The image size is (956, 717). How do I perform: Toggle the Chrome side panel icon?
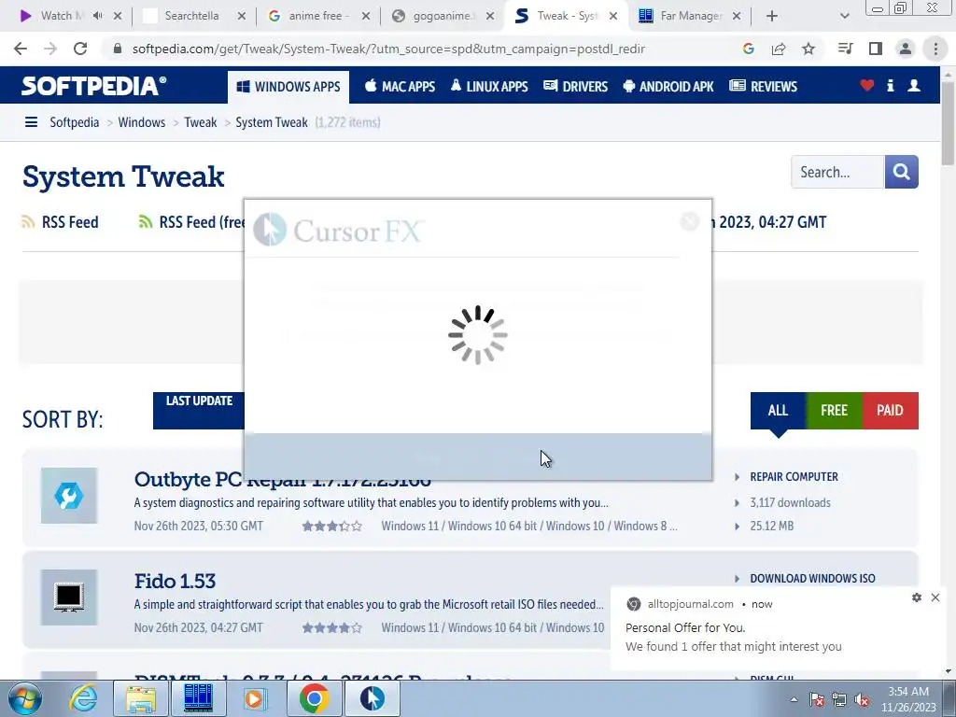click(876, 49)
